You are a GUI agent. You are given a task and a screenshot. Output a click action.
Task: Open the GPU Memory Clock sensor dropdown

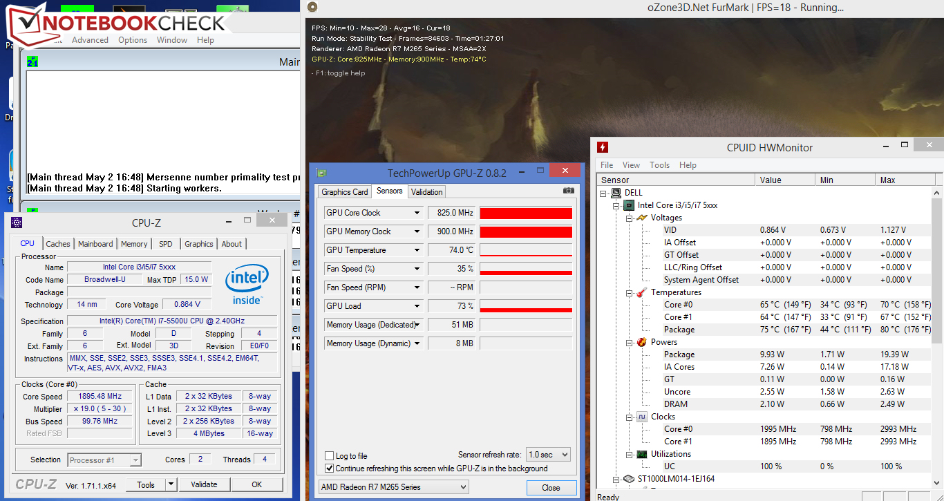click(x=417, y=231)
